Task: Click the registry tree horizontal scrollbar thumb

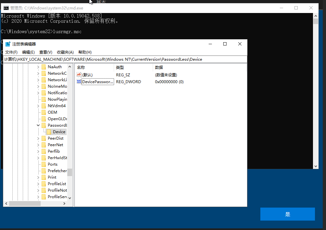Action: 25,204
